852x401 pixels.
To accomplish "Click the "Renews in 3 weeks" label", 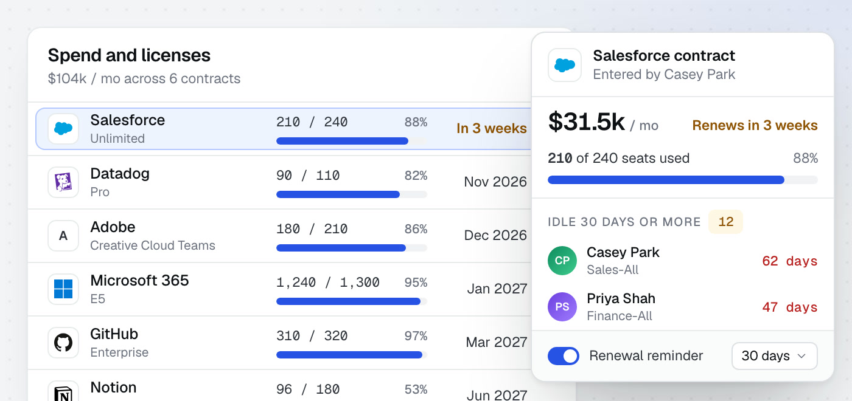I will [x=755, y=126].
